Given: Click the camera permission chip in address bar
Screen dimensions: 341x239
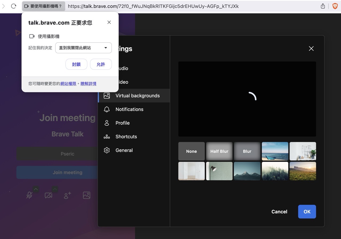Looking at the screenshot, I should [44, 6].
